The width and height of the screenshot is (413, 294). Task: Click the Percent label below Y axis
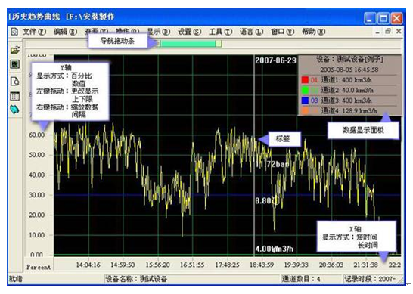pyautogui.click(x=39, y=267)
